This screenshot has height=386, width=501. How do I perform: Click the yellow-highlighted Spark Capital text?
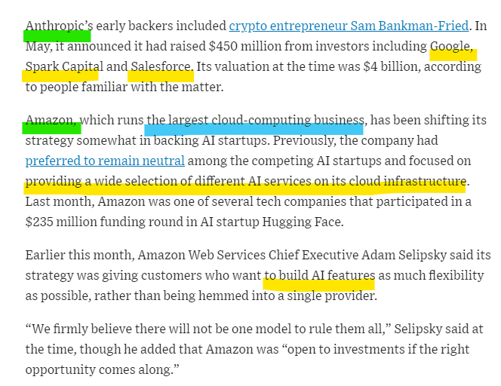pyautogui.click(x=64, y=66)
